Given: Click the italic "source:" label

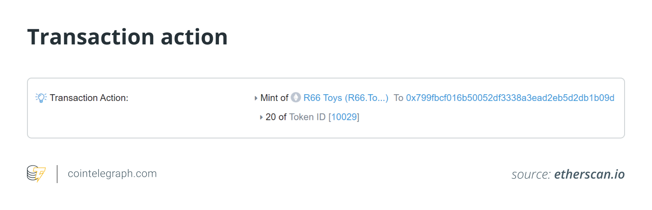Looking at the screenshot, I should pos(531,175).
